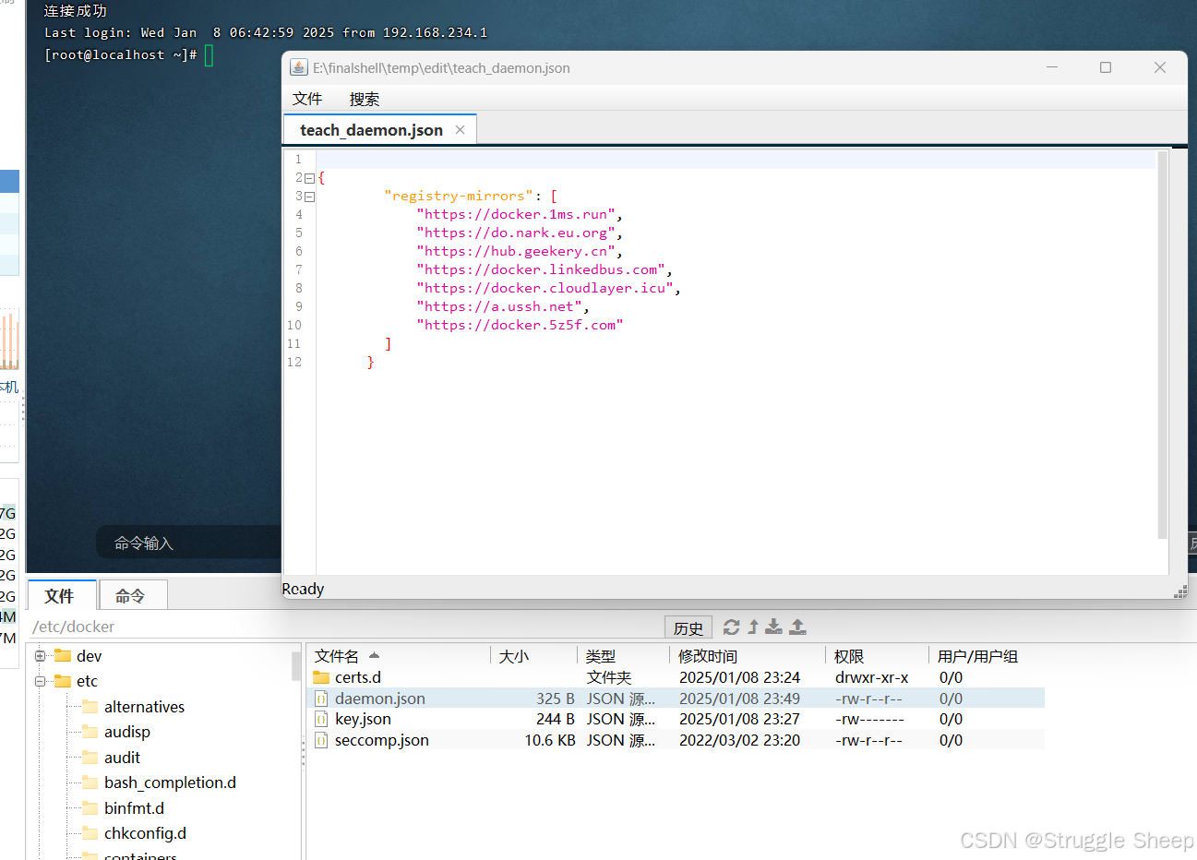
Task: Click the Java editor window icon
Action: (x=299, y=67)
